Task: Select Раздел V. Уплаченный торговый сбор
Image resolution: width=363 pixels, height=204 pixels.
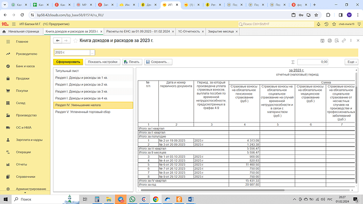Action: [x=93, y=112]
